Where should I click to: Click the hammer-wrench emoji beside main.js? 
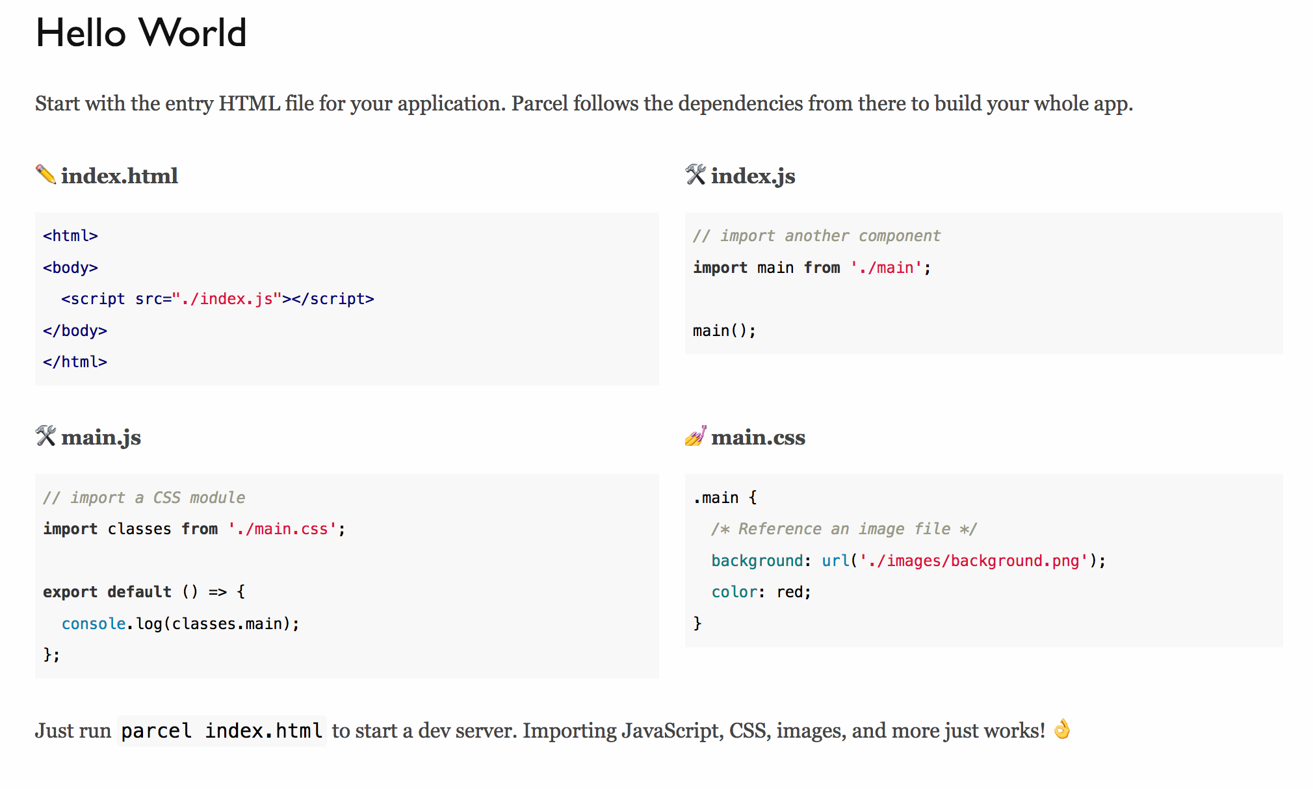coord(45,436)
